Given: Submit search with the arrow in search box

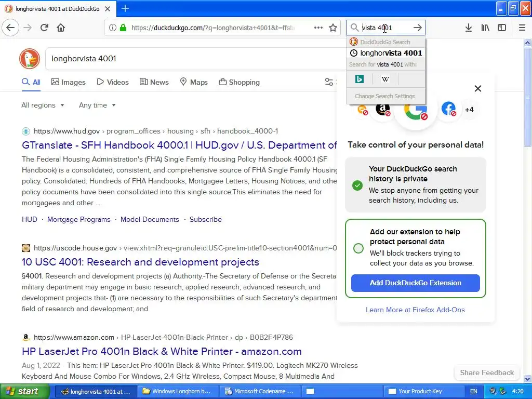Looking at the screenshot, I should [418, 28].
